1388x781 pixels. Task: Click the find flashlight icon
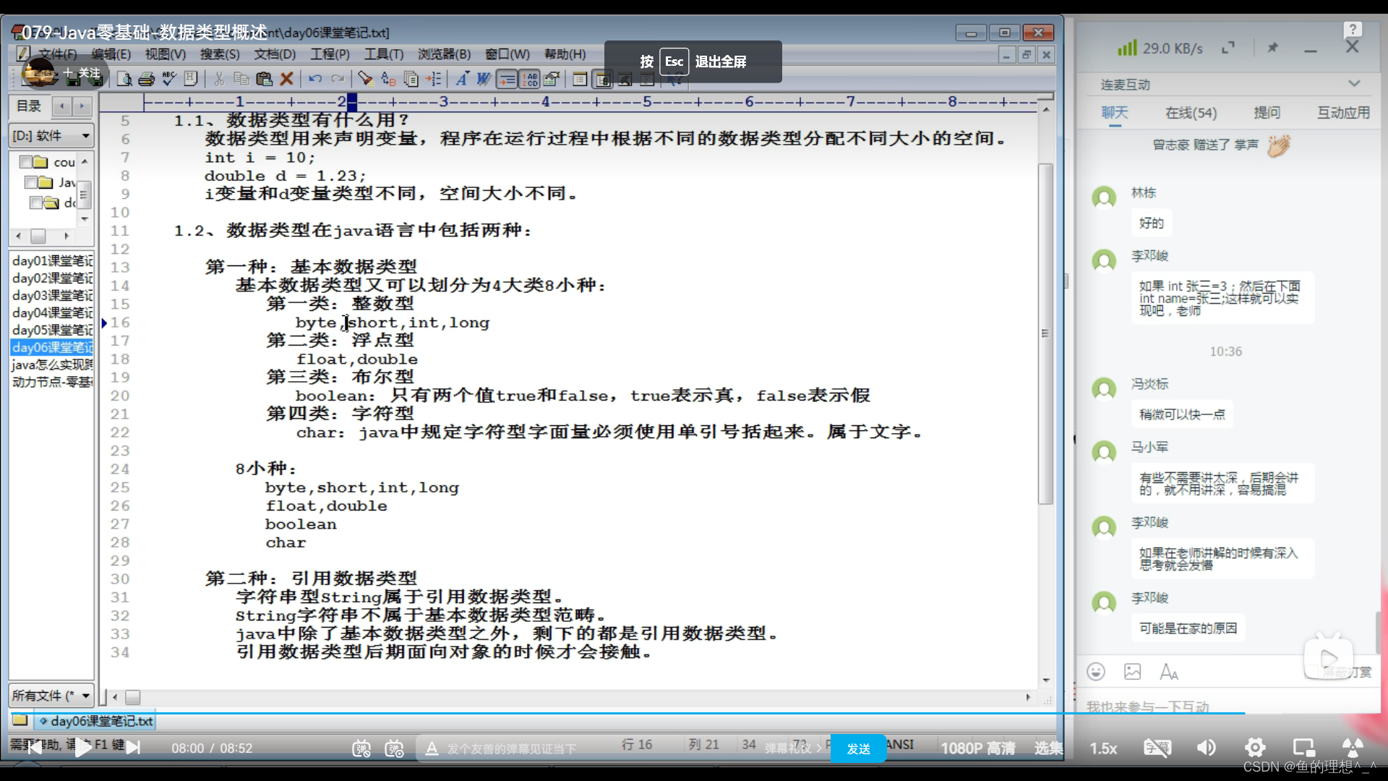[x=365, y=78]
